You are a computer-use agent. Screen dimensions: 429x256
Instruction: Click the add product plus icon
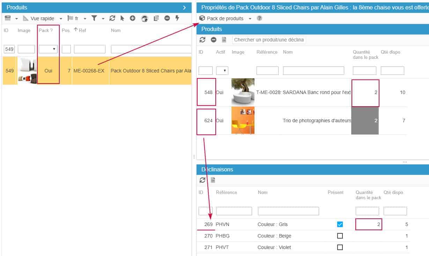133,18
